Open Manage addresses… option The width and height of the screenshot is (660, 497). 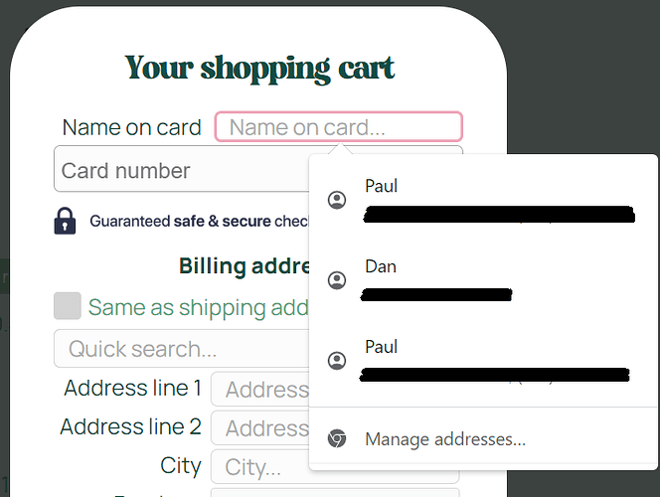tap(445, 438)
